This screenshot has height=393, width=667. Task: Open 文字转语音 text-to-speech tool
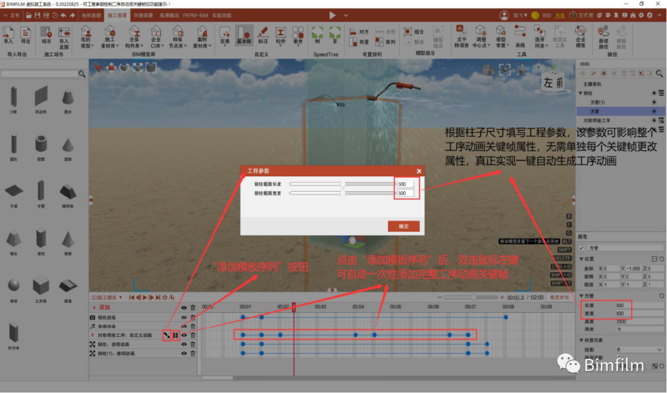[461, 36]
